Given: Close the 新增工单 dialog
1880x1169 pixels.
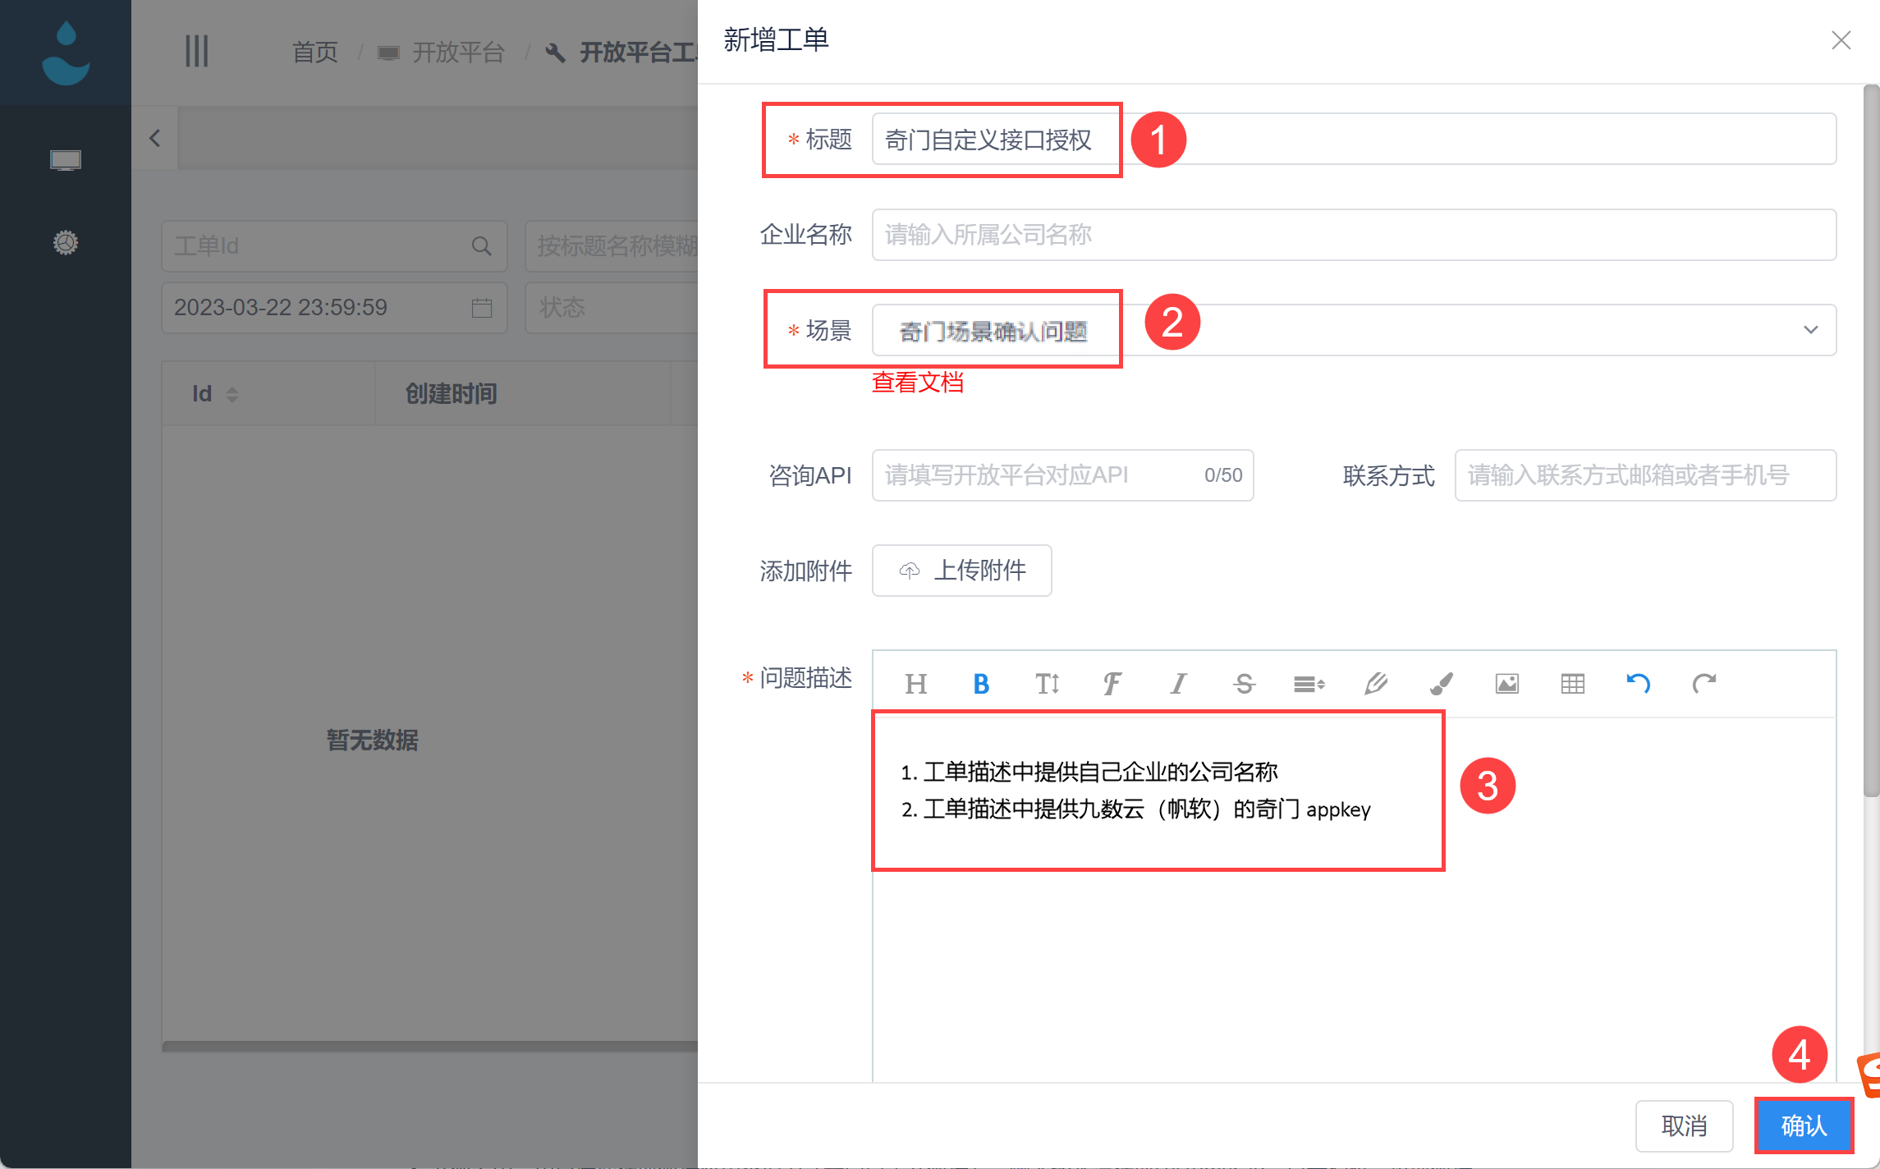Looking at the screenshot, I should tap(1841, 40).
